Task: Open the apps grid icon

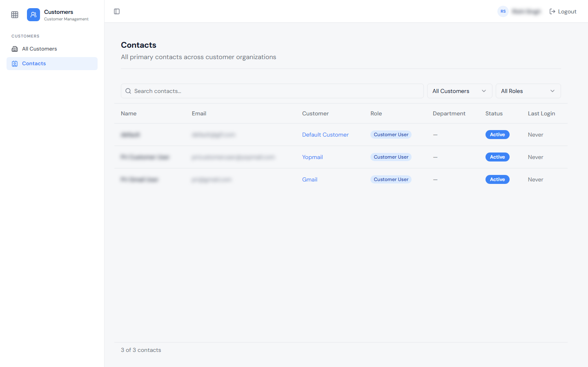Action: pyautogui.click(x=15, y=15)
